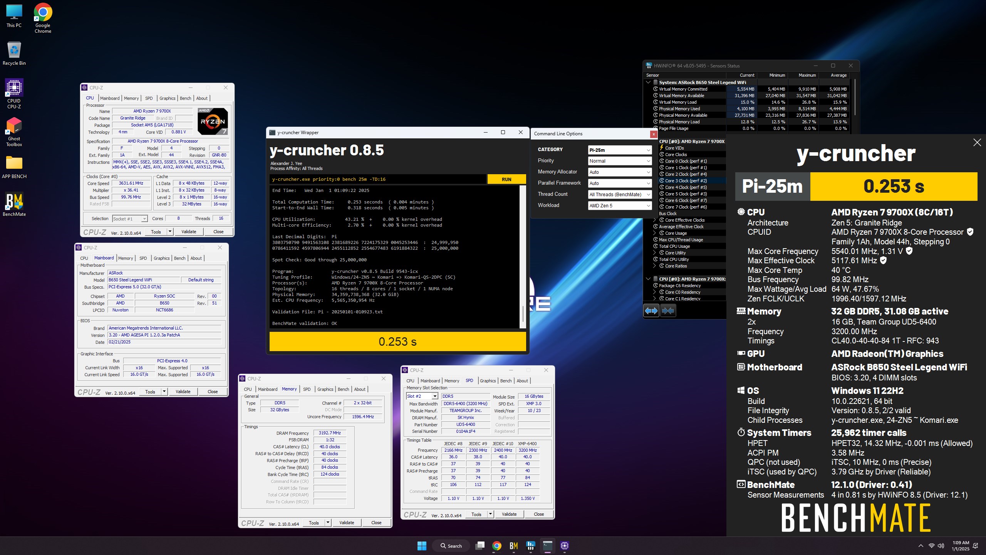Image resolution: width=986 pixels, height=555 pixels.
Task: Click the Maximum column header in HWiNFO
Action: point(803,75)
